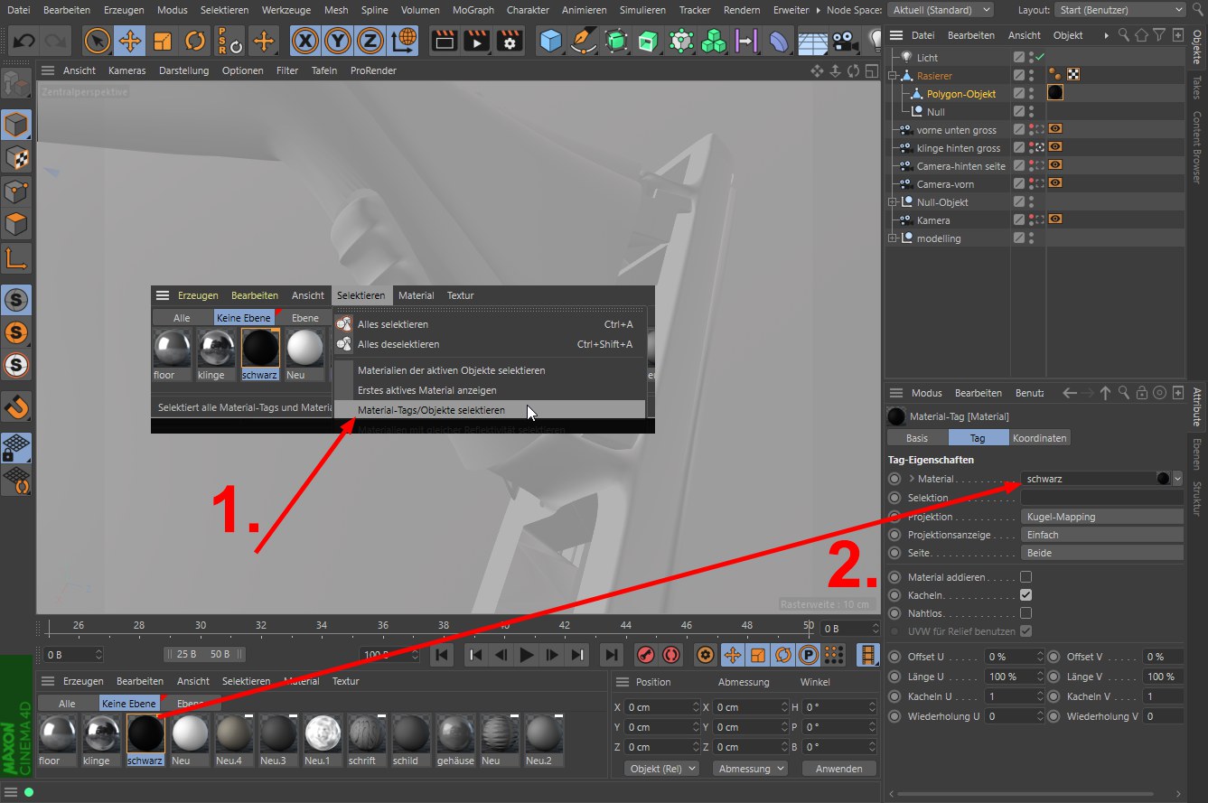Image resolution: width=1208 pixels, height=803 pixels.
Task: Select the Move tool in top toolbar
Action: [130, 41]
